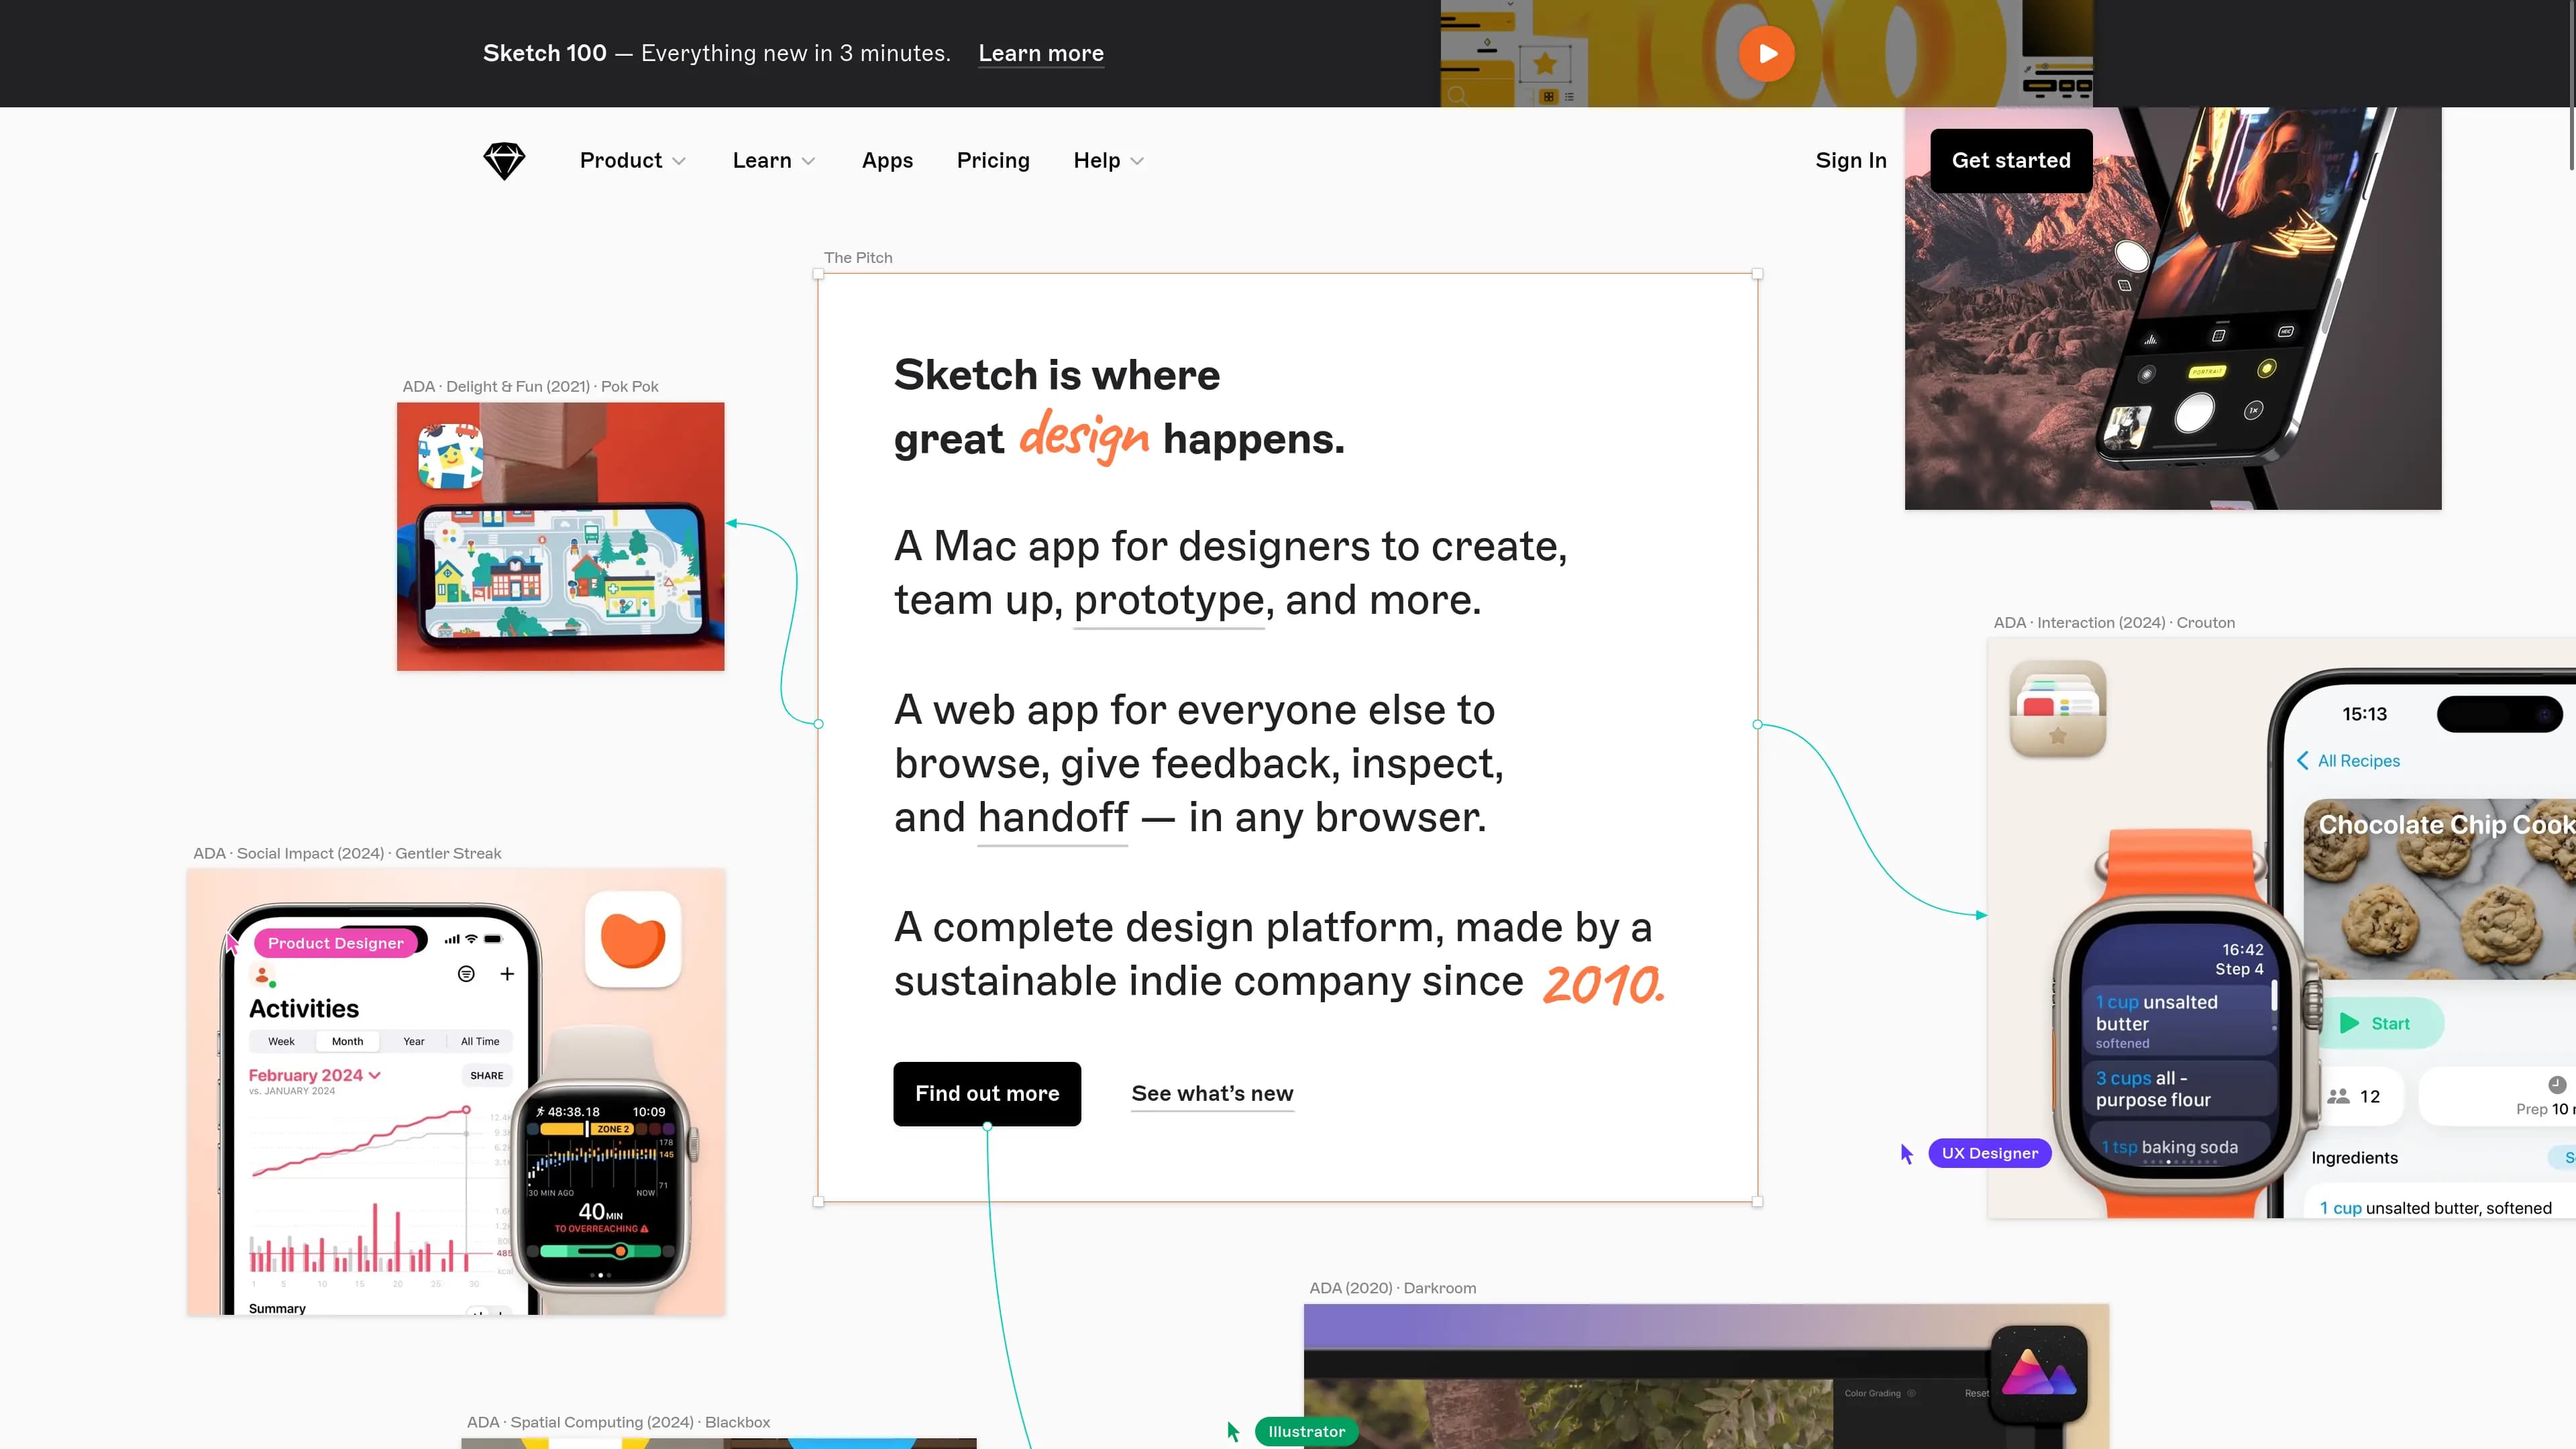Image resolution: width=2576 pixels, height=1449 pixels.
Task: Click the Chocolate Chip Cookies recipe title
Action: (2447, 824)
